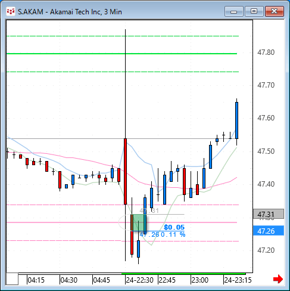
Task: Click the 24-23:15 time axis label
Action: pos(238,280)
